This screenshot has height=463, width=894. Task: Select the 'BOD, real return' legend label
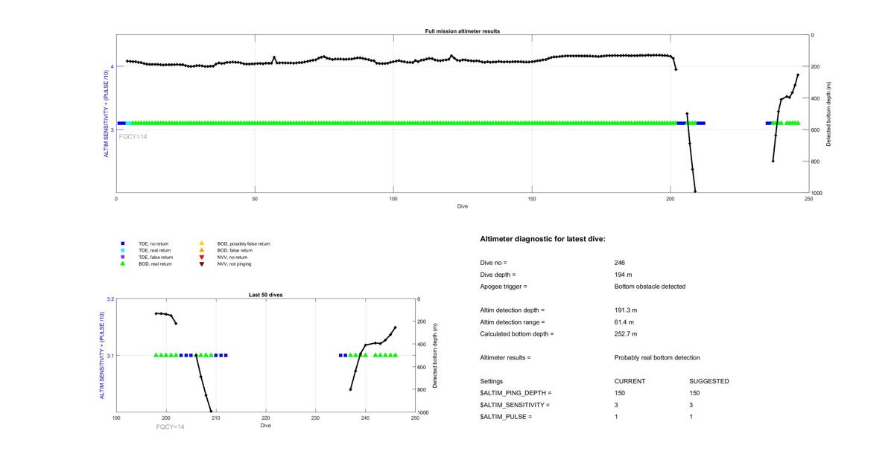pos(156,264)
